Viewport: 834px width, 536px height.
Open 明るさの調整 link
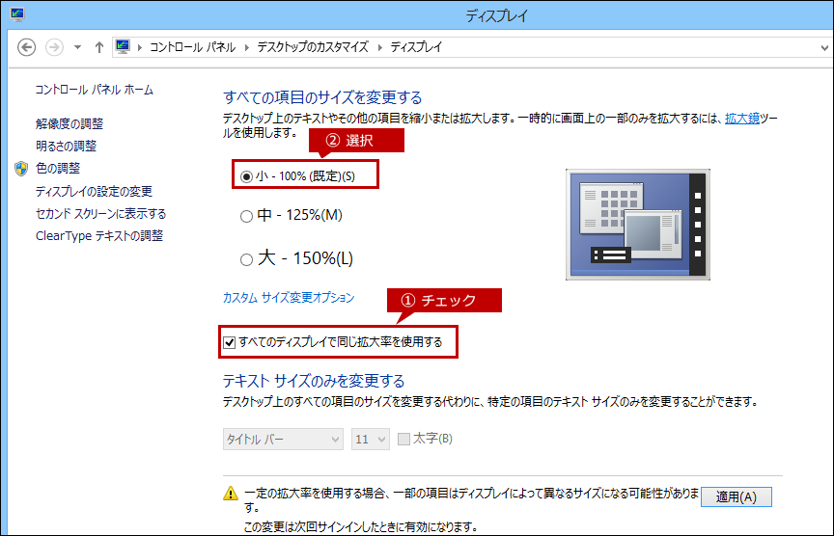point(66,147)
